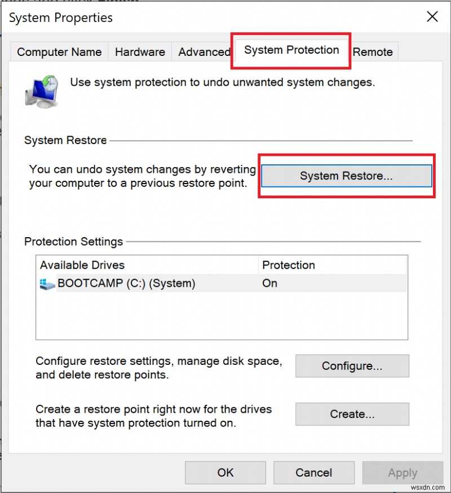
Task: Click the Apply button
Action: tap(402, 473)
